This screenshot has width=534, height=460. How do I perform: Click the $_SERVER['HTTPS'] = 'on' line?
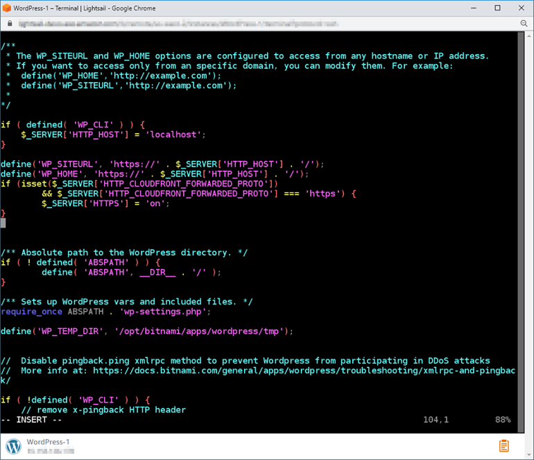(x=105, y=204)
